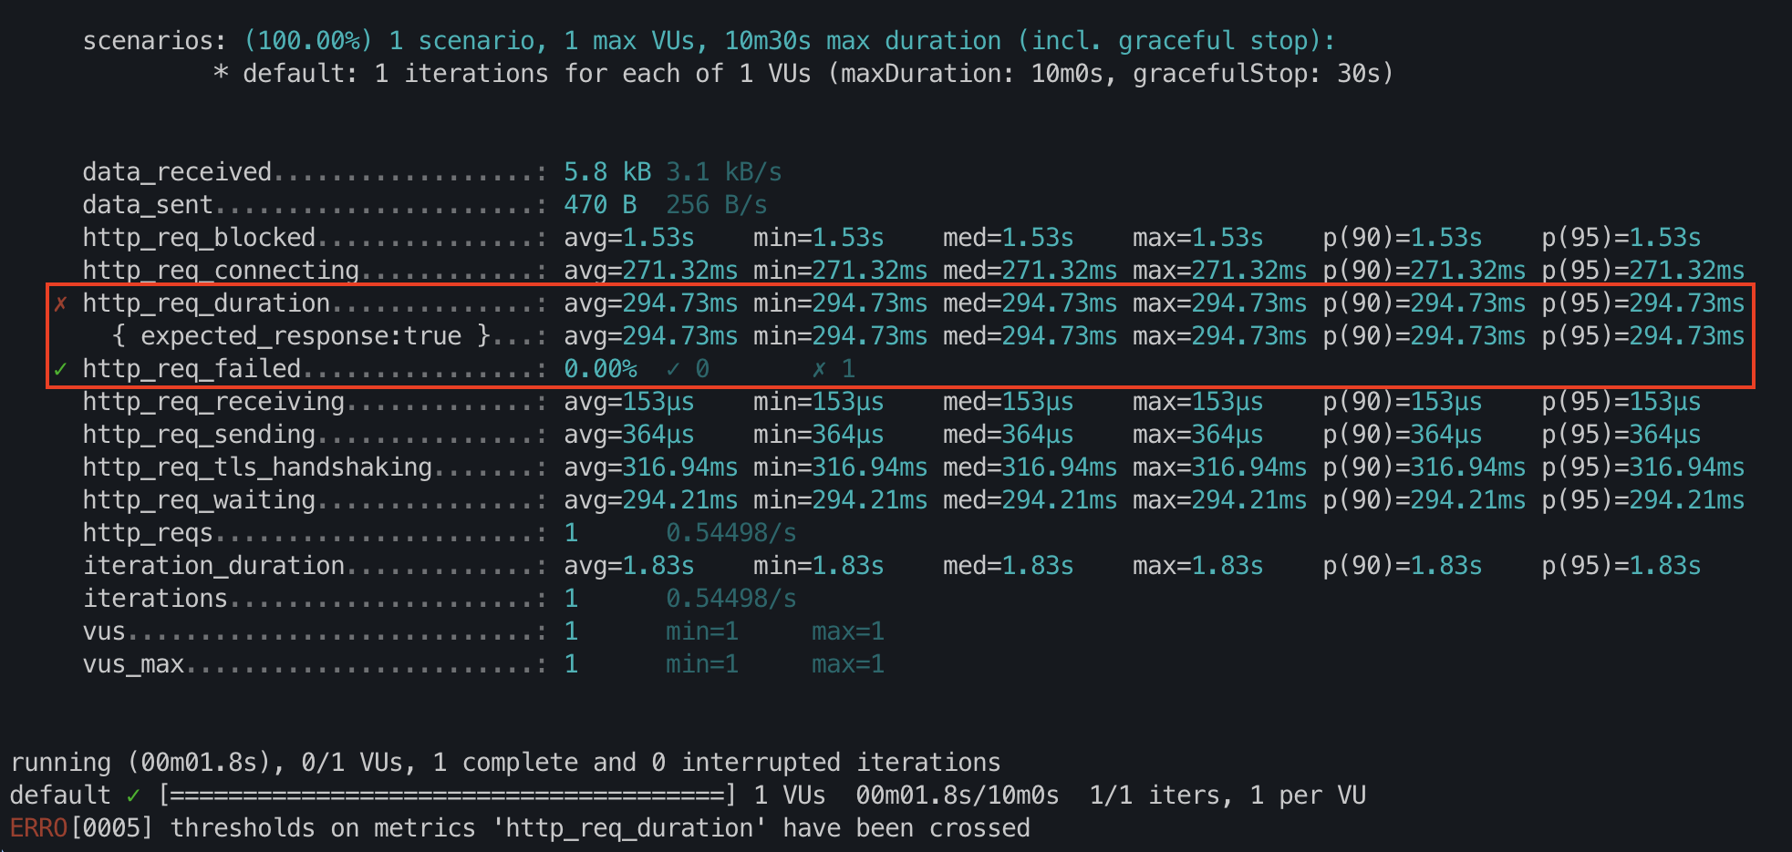The image size is (1792, 852).
Task: Click the dim checkmark before 0 in http_req_failed row
Action: pyautogui.click(x=673, y=369)
